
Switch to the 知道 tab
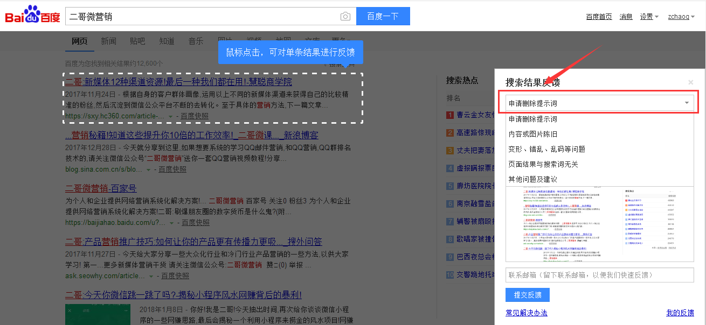tap(167, 41)
